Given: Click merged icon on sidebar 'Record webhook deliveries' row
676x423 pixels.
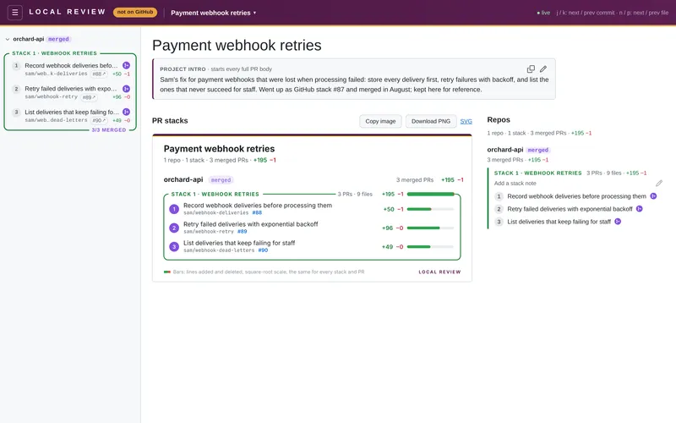Looking at the screenshot, I should coord(126,65).
